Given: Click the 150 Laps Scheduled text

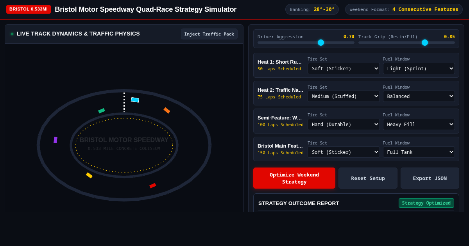Looking at the screenshot, I should [281, 153].
